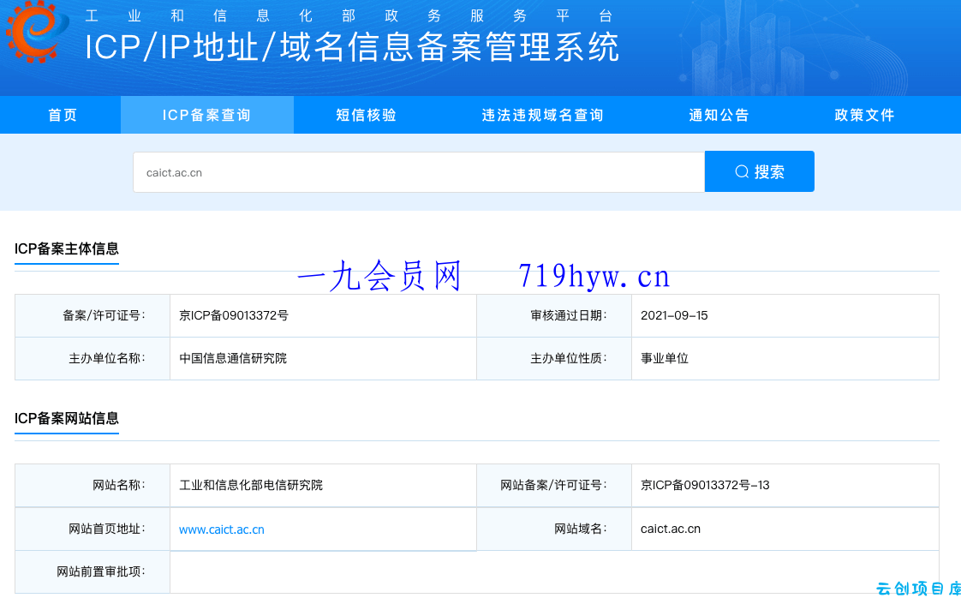Image resolution: width=961 pixels, height=610 pixels.
Task: Go to the 短信核验 tab
Action: tap(367, 116)
